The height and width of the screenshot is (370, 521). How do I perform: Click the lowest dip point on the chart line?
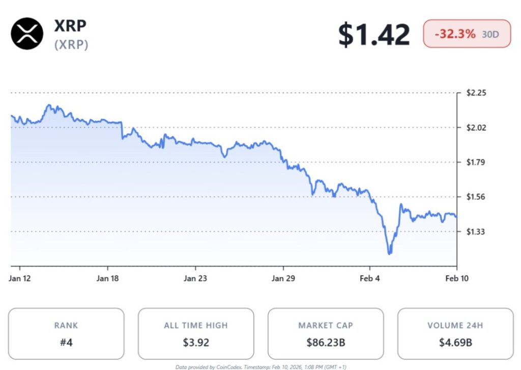coord(390,253)
